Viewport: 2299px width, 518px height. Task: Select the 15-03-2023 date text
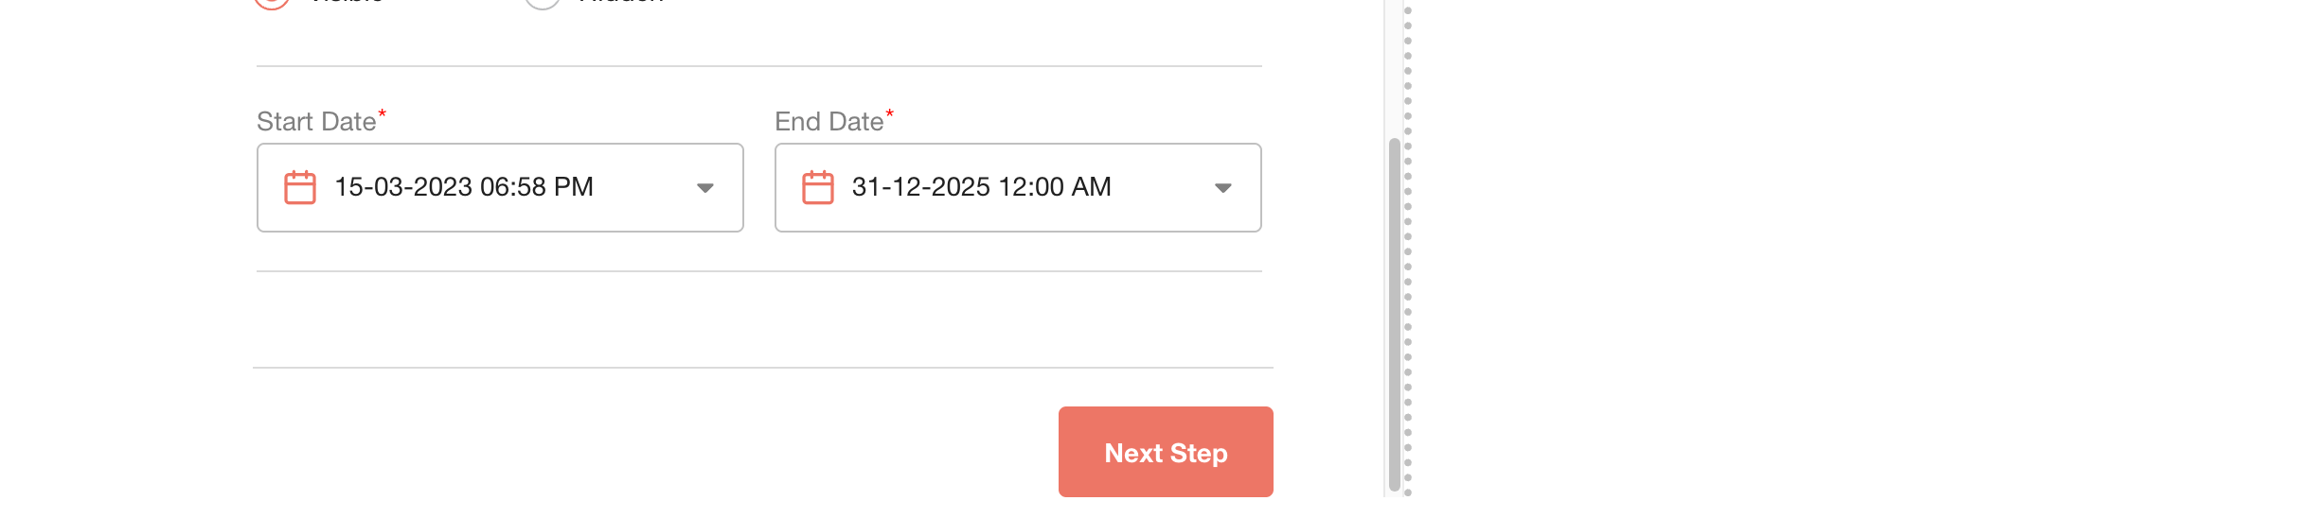(403, 187)
